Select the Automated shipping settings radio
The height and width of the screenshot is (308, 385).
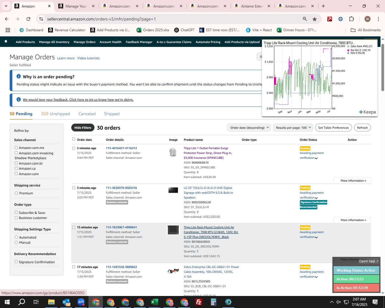(16, 237)
